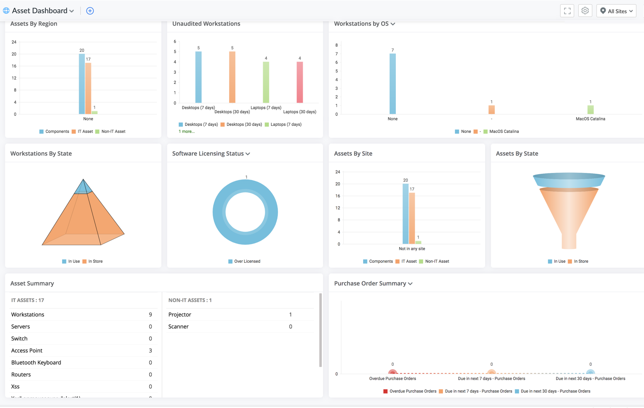
Task: Click the Workstations By State pyramid chart
Action: 83,212
